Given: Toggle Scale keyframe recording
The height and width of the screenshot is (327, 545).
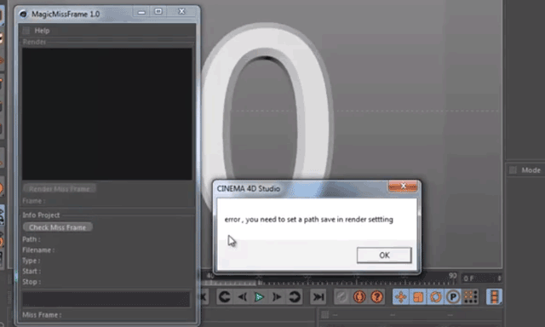Looking at the screenshot, I should coord(418,296).
